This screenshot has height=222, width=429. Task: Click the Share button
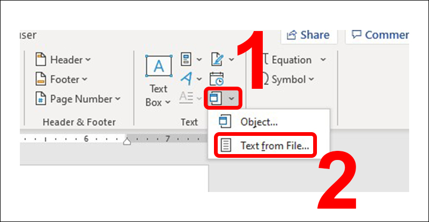coord(307,35)
